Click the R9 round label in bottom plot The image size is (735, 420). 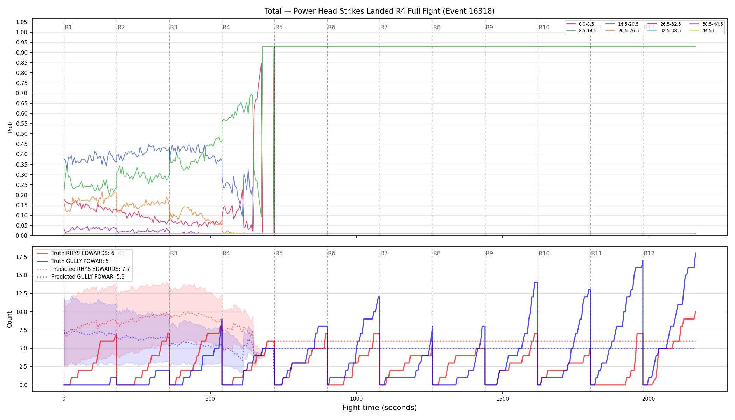coord(489,253)
